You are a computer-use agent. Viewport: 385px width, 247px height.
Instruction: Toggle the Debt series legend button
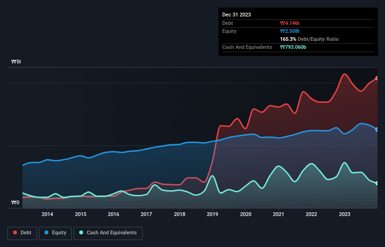(23, 233)
